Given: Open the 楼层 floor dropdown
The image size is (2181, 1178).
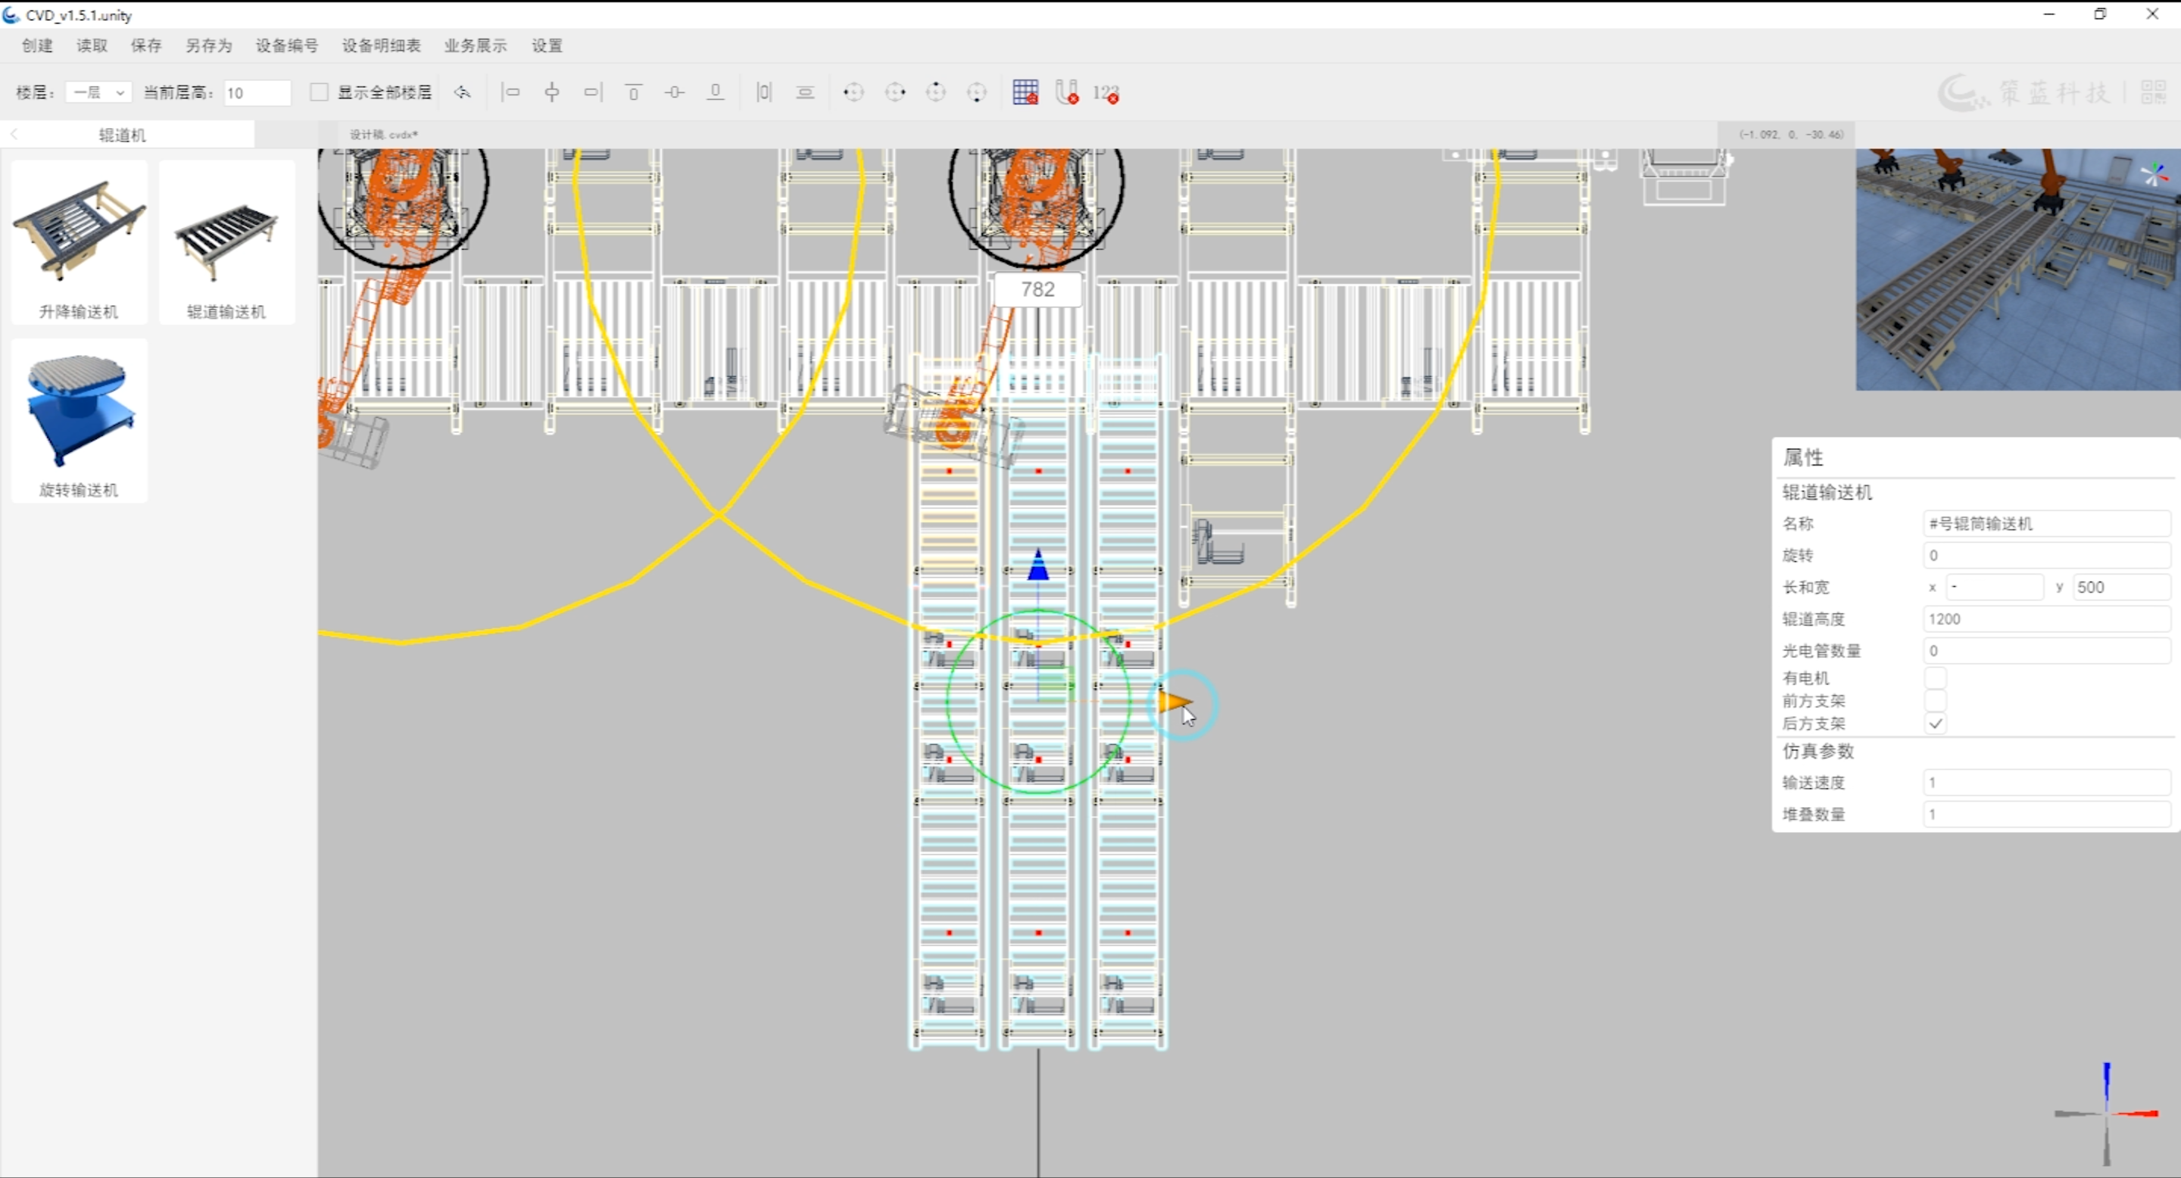Looking at the screenshot, I should [98, 92].
